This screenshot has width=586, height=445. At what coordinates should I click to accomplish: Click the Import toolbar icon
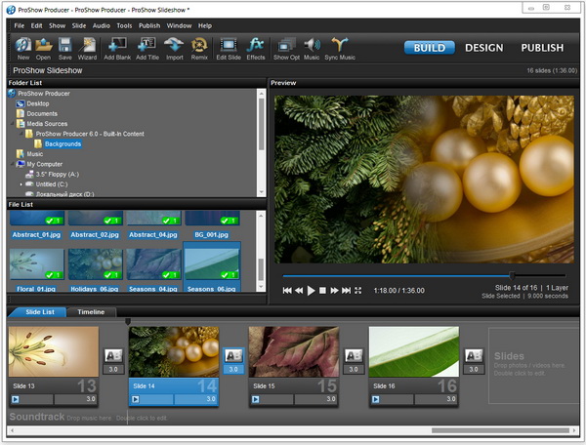[x=175, y=49]
